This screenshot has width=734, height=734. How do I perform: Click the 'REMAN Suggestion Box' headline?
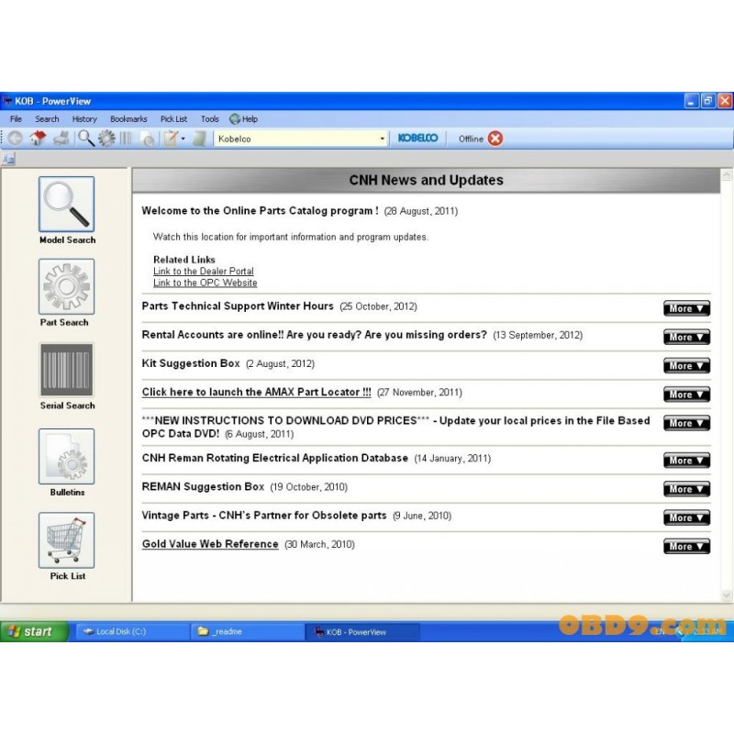203,486
